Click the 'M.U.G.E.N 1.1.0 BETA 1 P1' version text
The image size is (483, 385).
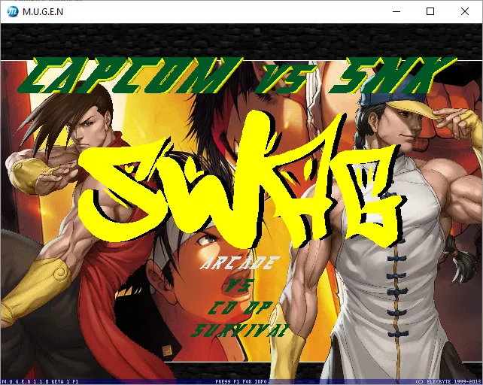[41, 381]
